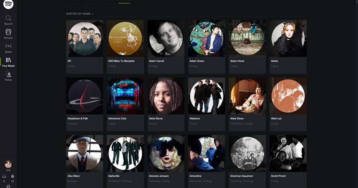Open the Adventure Club artist image
The width and height of the screenshot is (358, 188).
[125, 96]
